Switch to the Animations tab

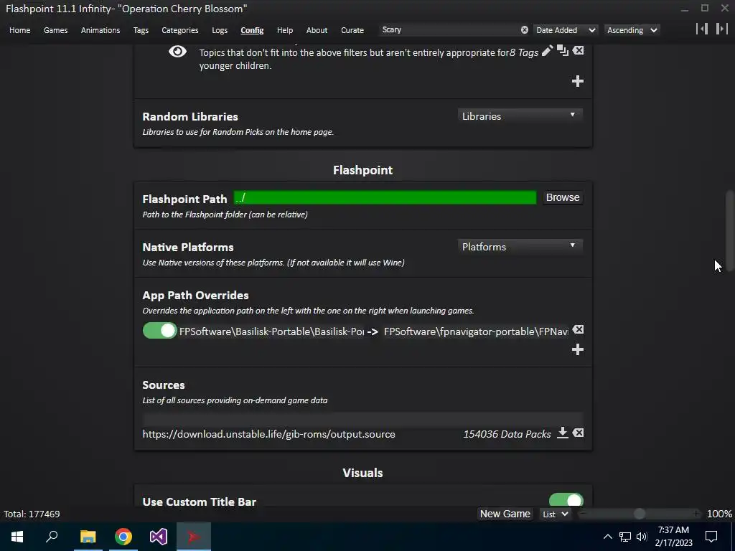(x=100, y=30)
